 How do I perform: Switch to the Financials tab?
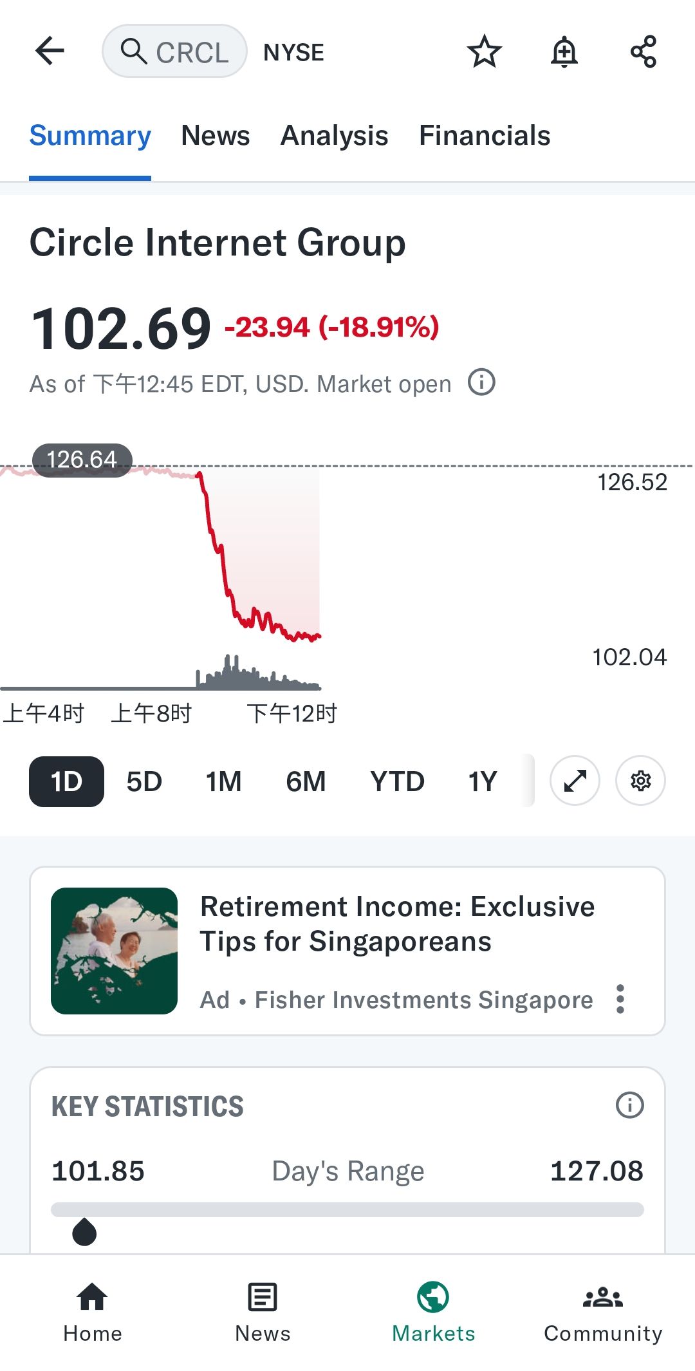click(485, 136)
